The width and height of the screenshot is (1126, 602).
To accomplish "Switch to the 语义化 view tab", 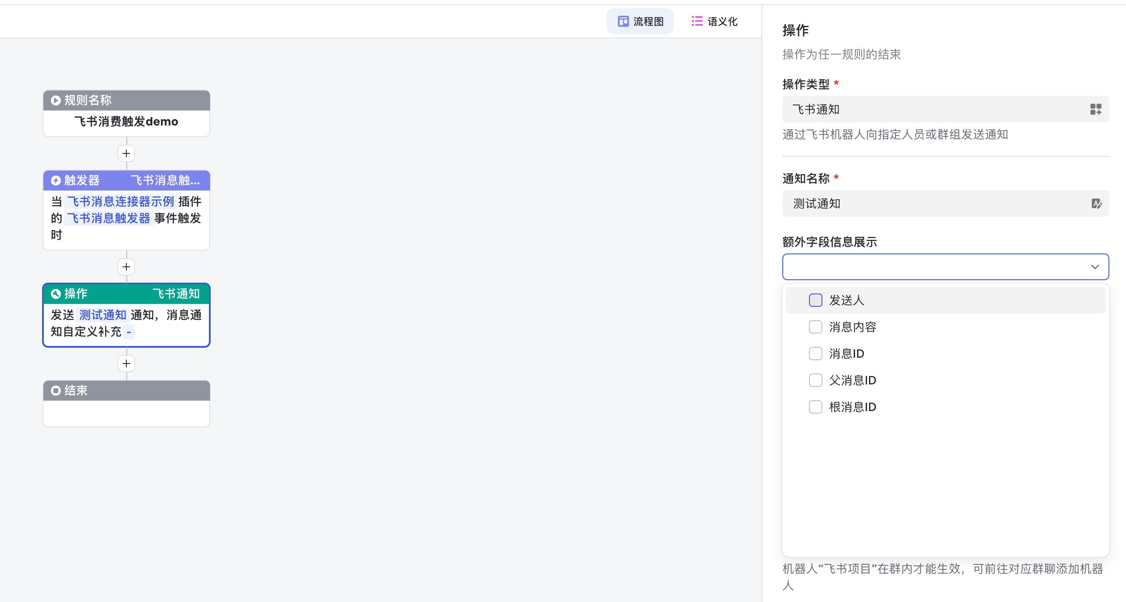I will pyautogui.click(x=714, y=21).
